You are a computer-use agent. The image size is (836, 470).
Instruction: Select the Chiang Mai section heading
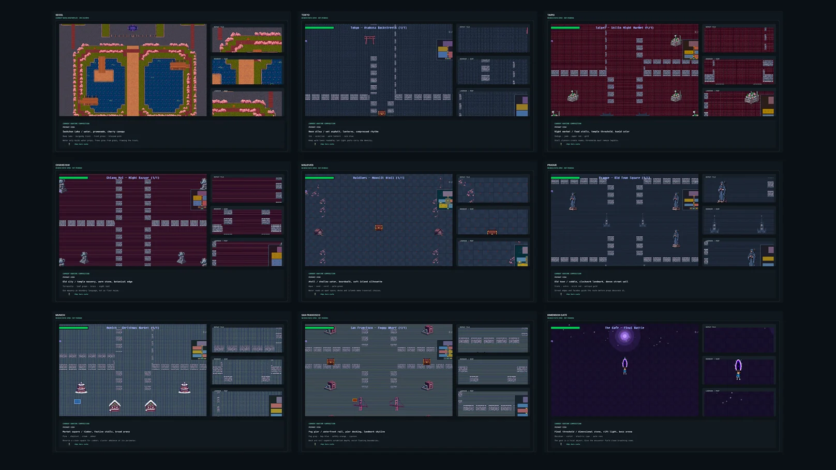click(63, 165)
